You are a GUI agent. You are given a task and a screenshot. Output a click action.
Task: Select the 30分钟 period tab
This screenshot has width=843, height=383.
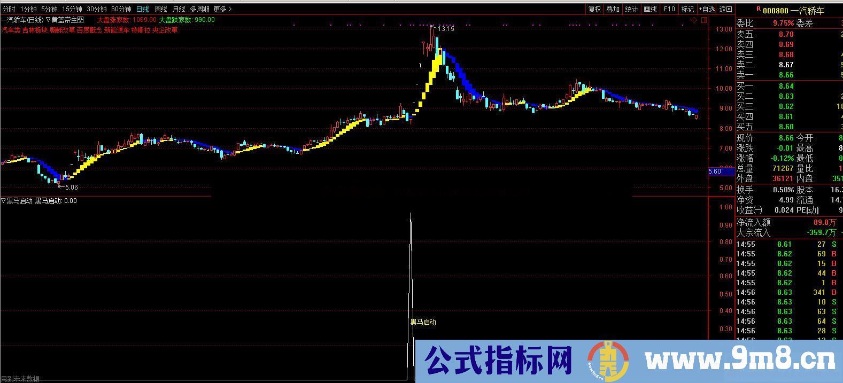pyautogui.click(x=97, y=9)
